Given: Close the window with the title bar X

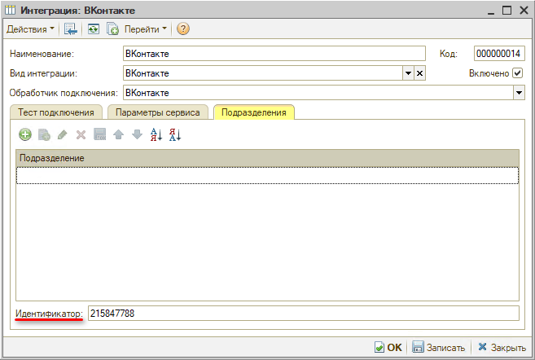Looking at the screenshot, I should point(524,11).
